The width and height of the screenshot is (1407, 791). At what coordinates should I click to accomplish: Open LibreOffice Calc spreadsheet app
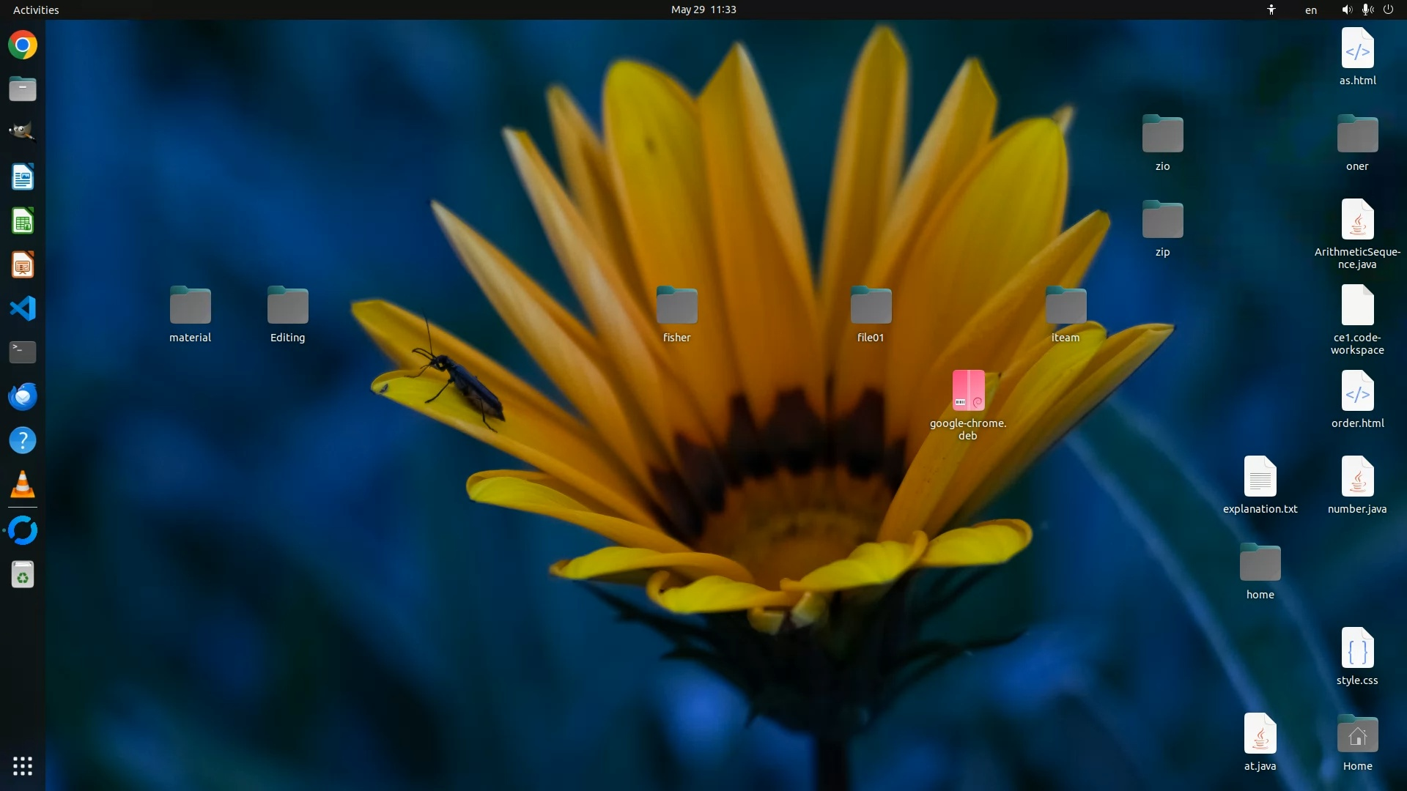click(x=23, y=221)
